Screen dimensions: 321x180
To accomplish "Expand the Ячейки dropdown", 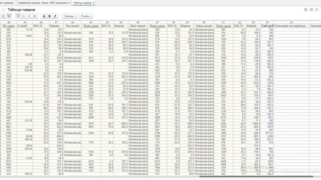I will (x=86, y=16).
